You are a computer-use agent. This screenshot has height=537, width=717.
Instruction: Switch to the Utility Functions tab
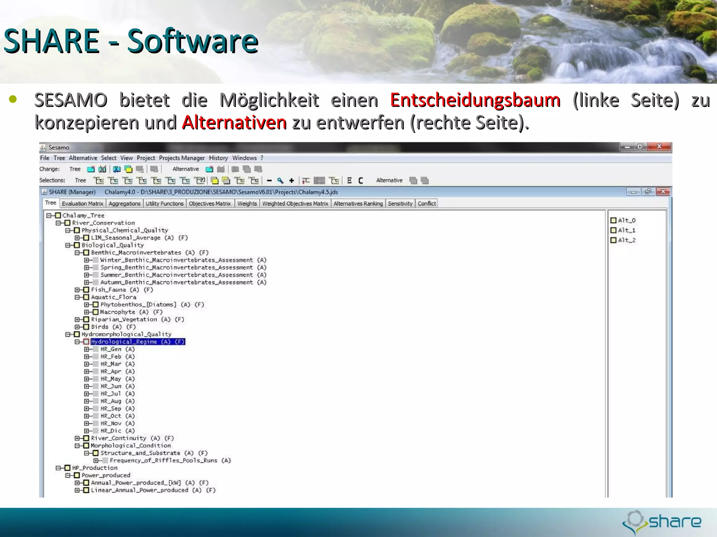(x=165, y=203)
